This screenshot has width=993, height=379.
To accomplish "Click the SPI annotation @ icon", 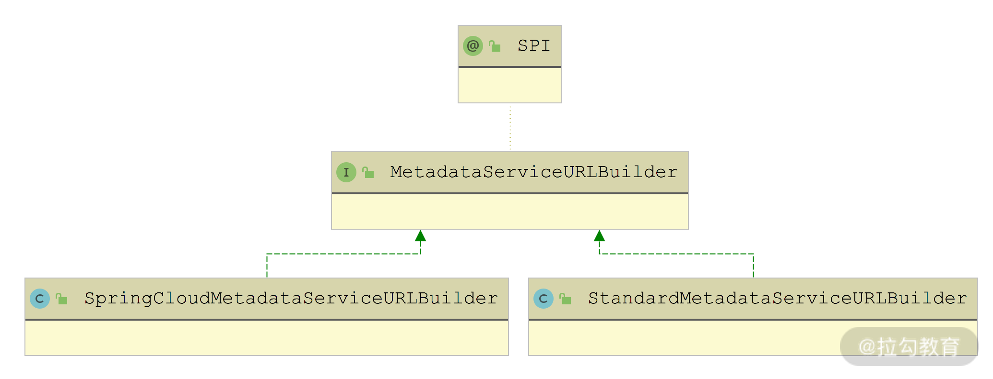I will 473,46.
